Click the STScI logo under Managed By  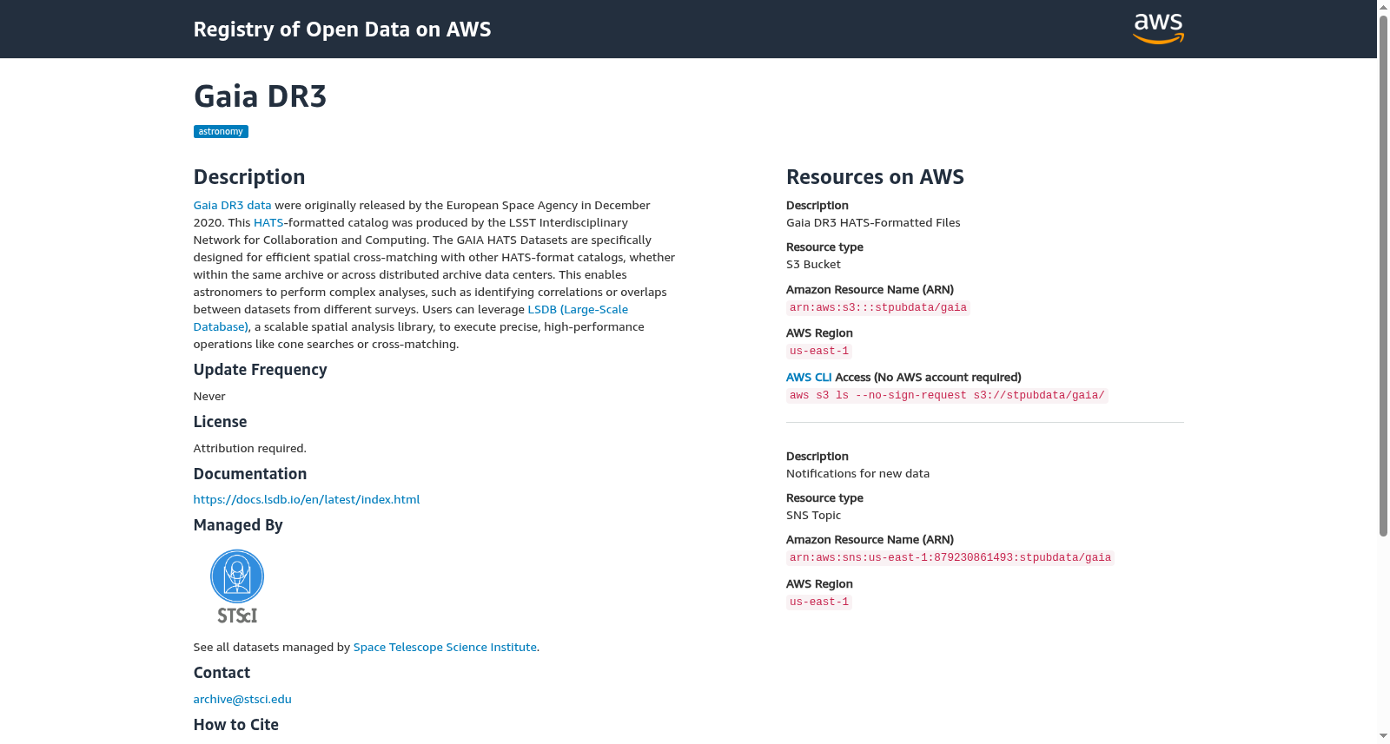click(x=237, y=586)
